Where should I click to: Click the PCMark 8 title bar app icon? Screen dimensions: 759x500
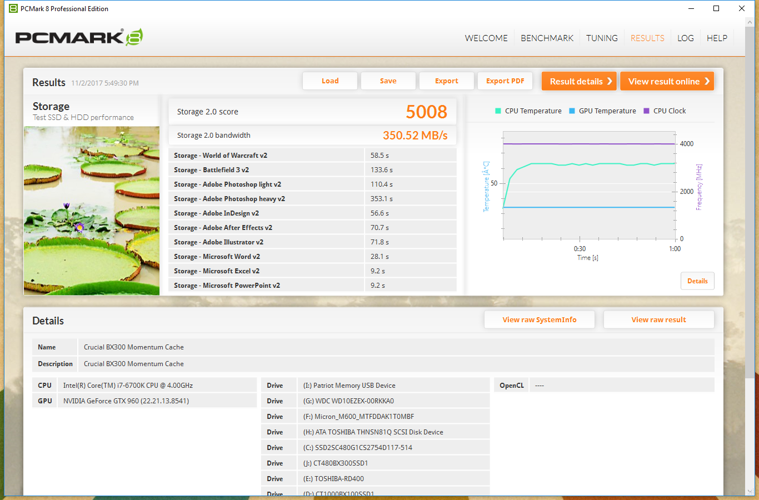[13, 8]
